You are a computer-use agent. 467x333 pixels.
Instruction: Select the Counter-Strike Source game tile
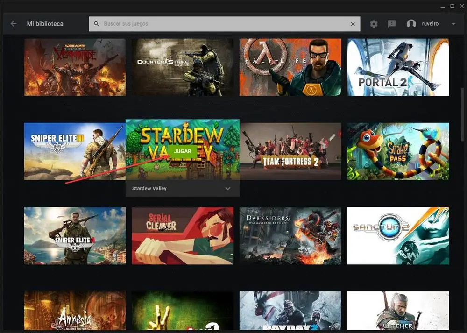pyautogui.click(x=183, y=67)
